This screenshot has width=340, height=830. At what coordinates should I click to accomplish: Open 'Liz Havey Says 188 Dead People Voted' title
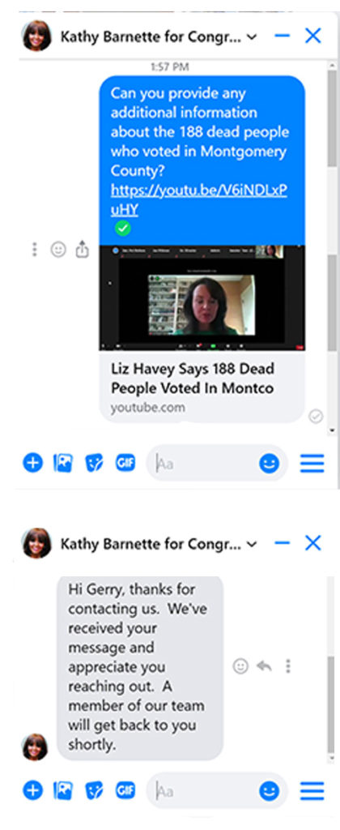(193, 378)
